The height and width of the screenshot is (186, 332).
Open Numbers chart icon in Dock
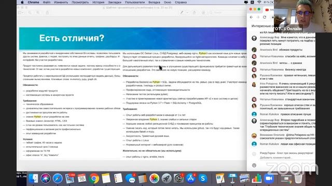(256, 178)
